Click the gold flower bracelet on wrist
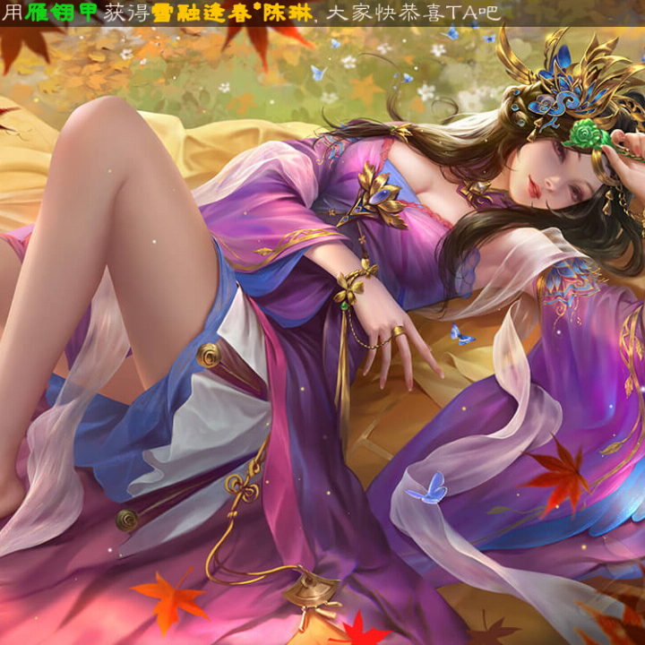 tap(354, 284)
